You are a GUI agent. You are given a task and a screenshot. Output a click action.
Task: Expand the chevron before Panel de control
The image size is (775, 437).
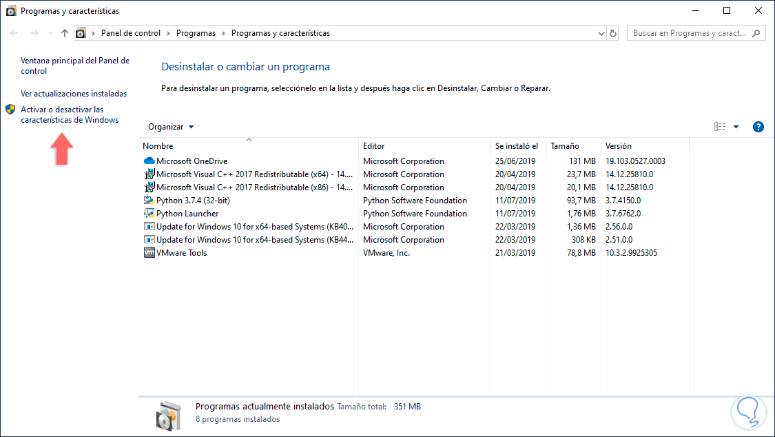tap(93, 33)
